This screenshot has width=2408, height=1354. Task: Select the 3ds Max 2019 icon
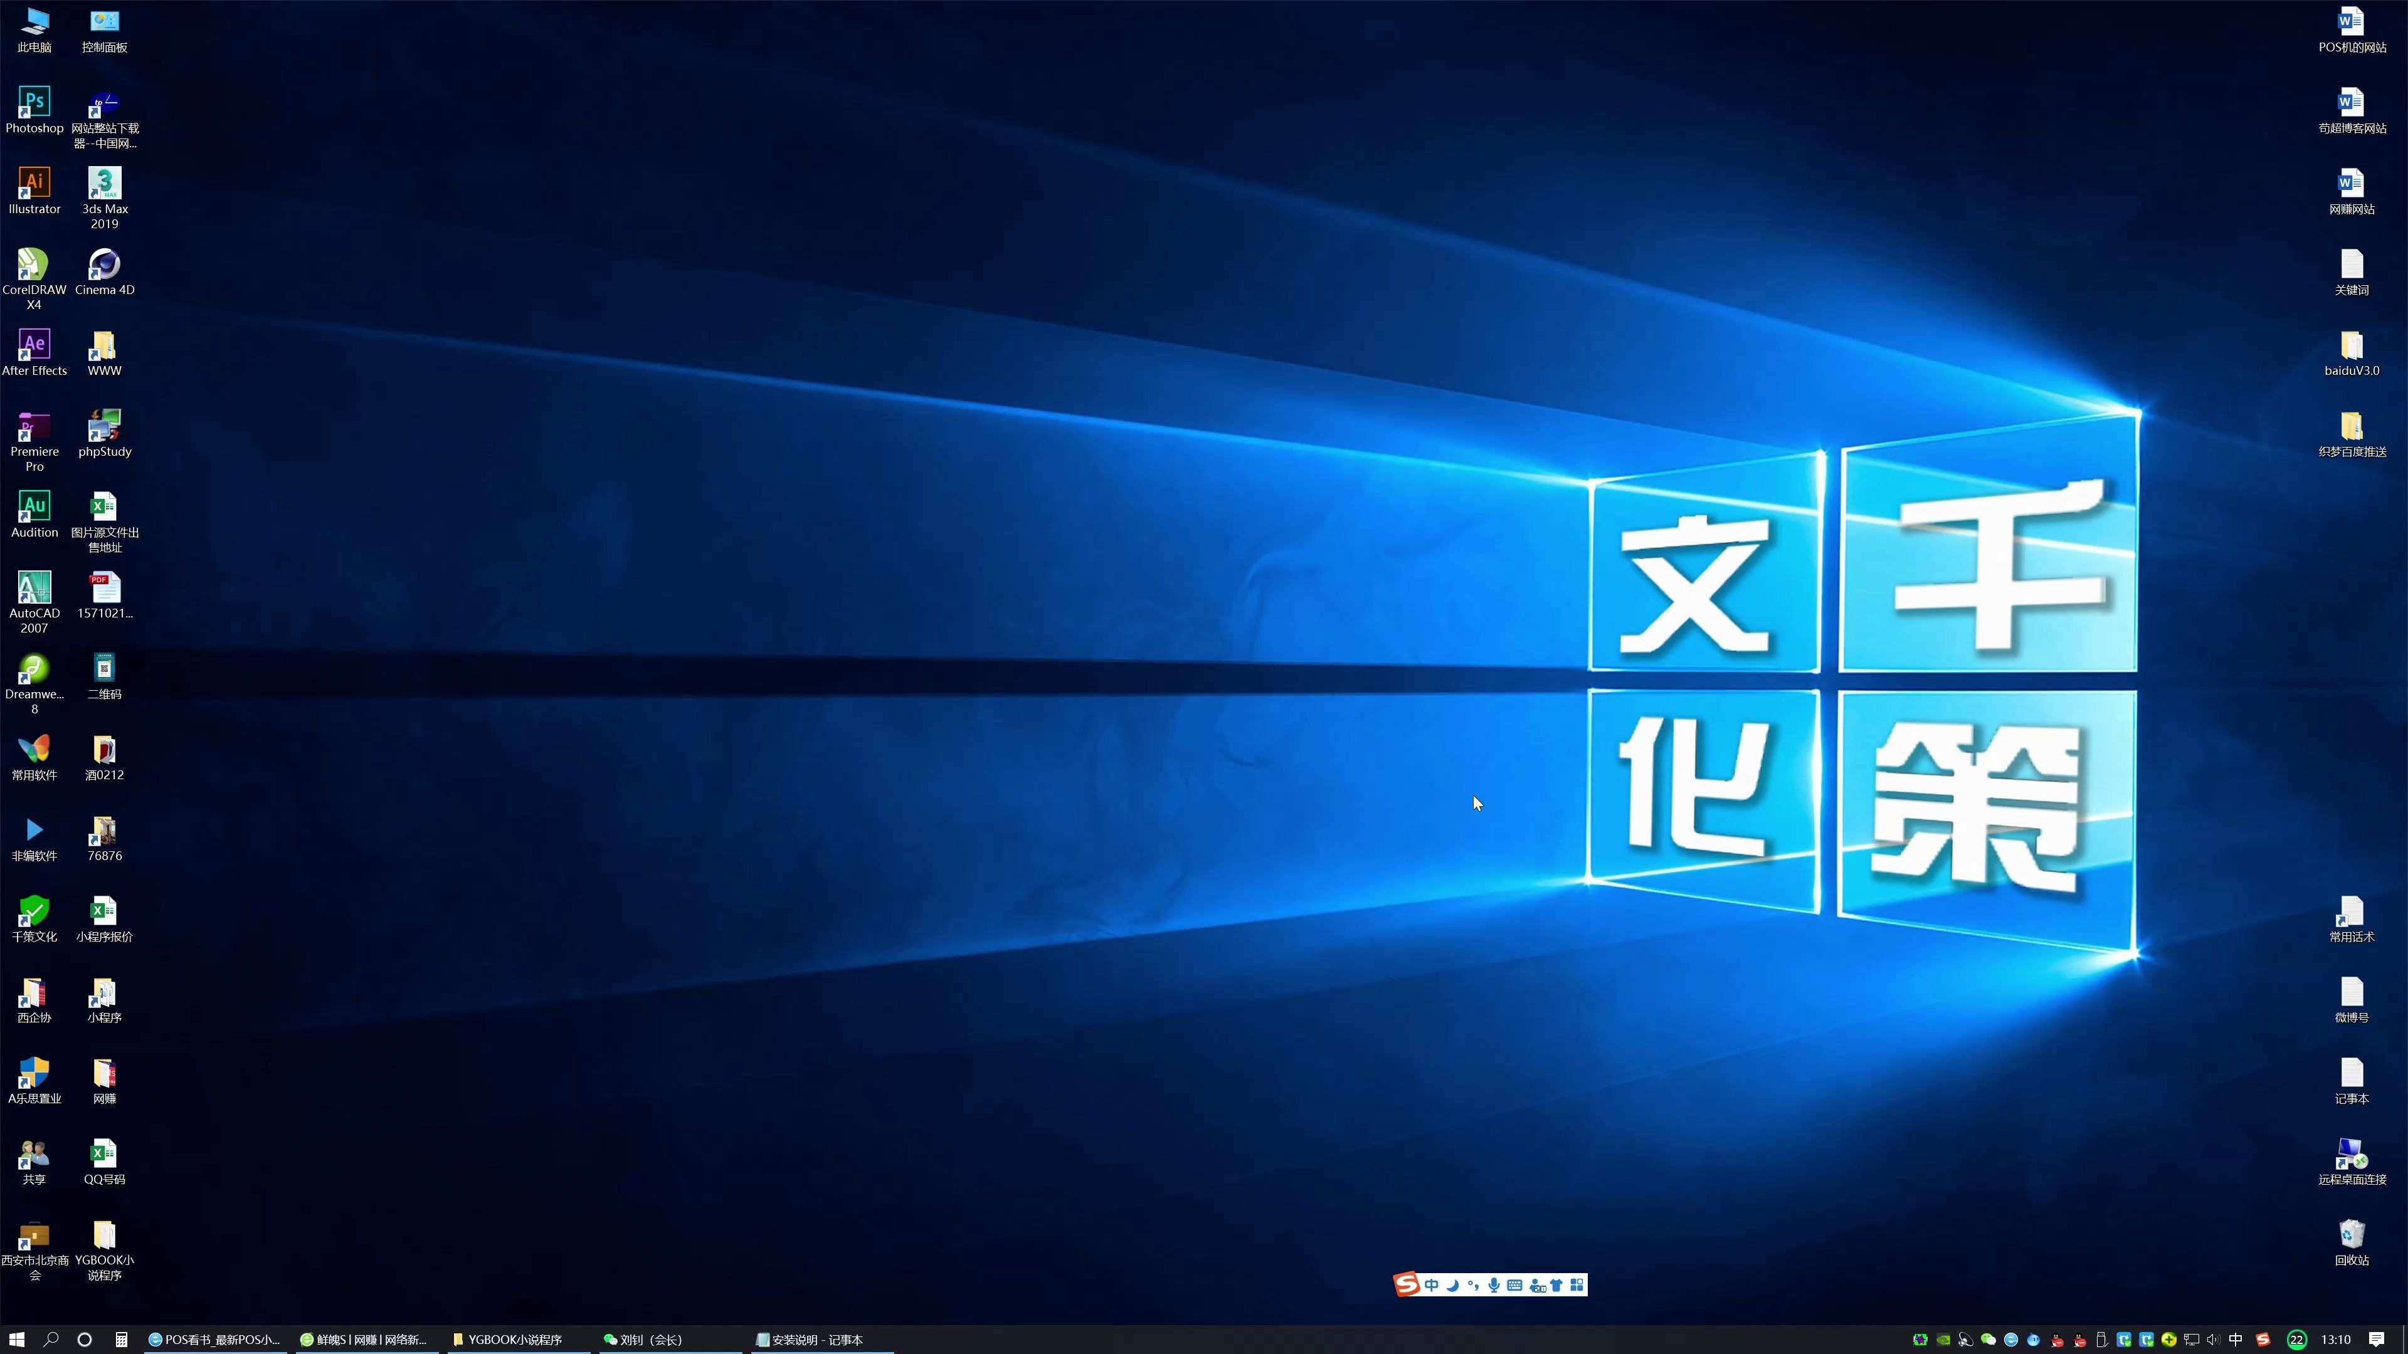click(105, 184)
